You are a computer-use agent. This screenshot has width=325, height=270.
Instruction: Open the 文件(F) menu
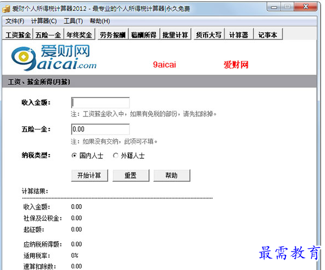click(15, 21)
